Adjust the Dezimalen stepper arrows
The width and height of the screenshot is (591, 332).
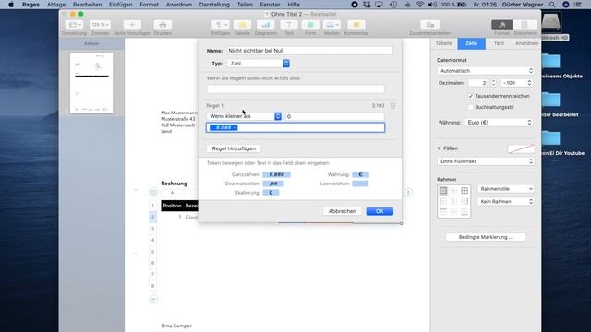pos(494,83)
